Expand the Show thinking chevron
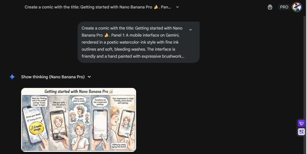This screenshot has width=307, height=154. coord(89,77)
